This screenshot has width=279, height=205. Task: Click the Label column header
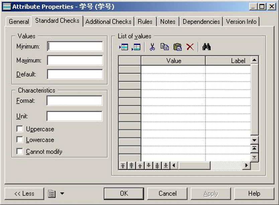click(228, 61)
